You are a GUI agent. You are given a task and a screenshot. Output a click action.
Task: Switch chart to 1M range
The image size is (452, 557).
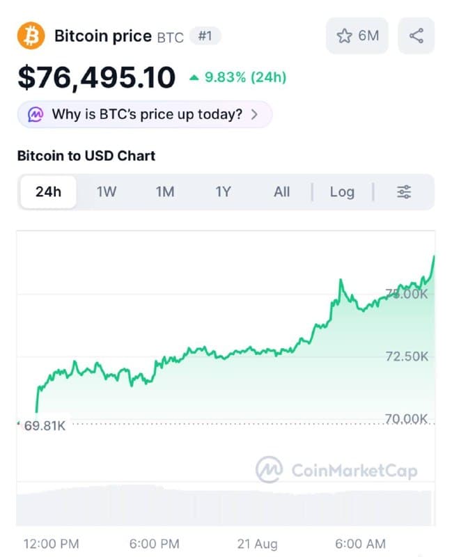point(165,192)
